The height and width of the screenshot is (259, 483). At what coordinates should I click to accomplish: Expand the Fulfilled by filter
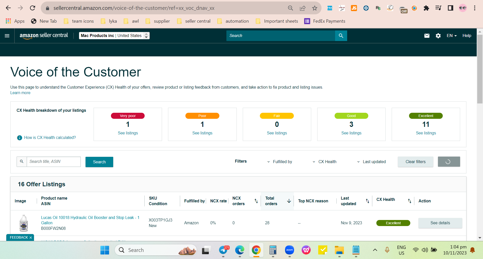pos(279,162)
